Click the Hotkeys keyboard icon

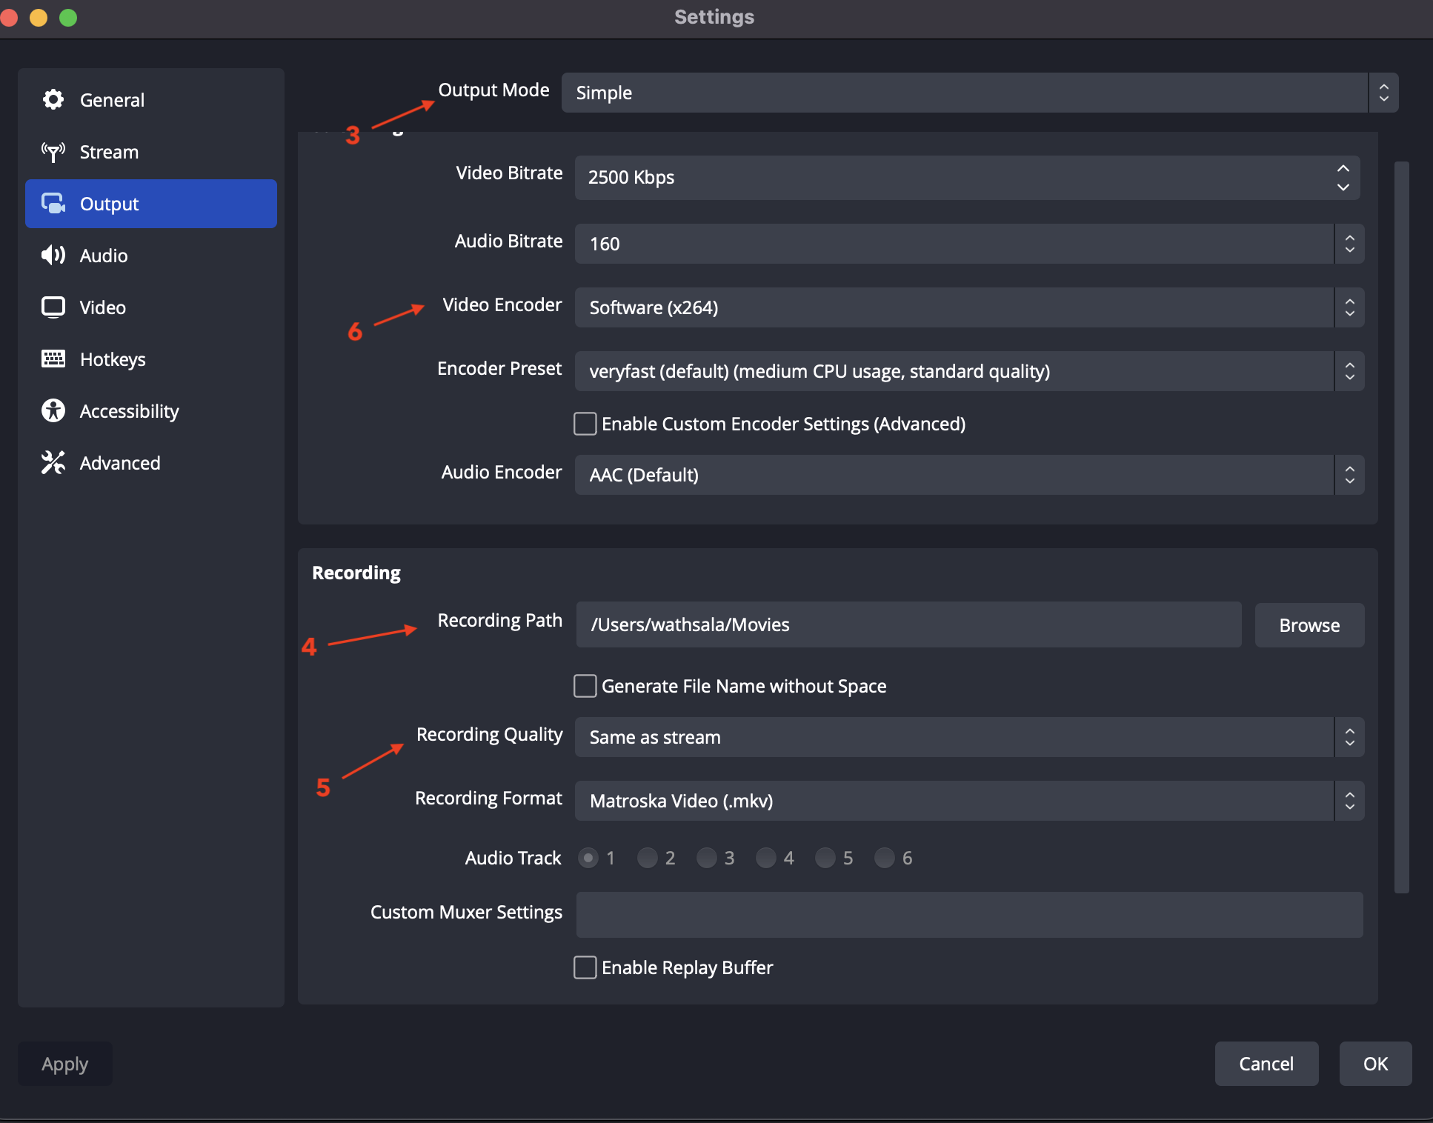[53, 359]
